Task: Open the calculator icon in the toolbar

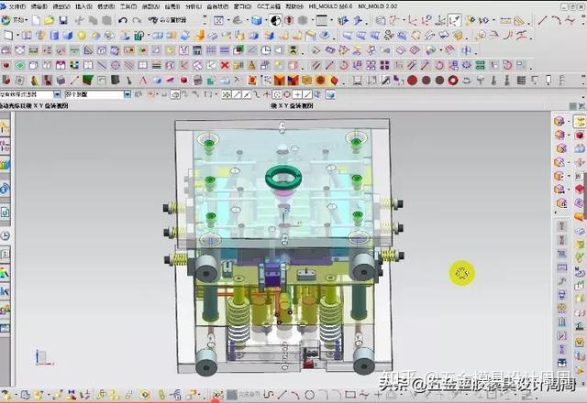Action: [197, 50]
